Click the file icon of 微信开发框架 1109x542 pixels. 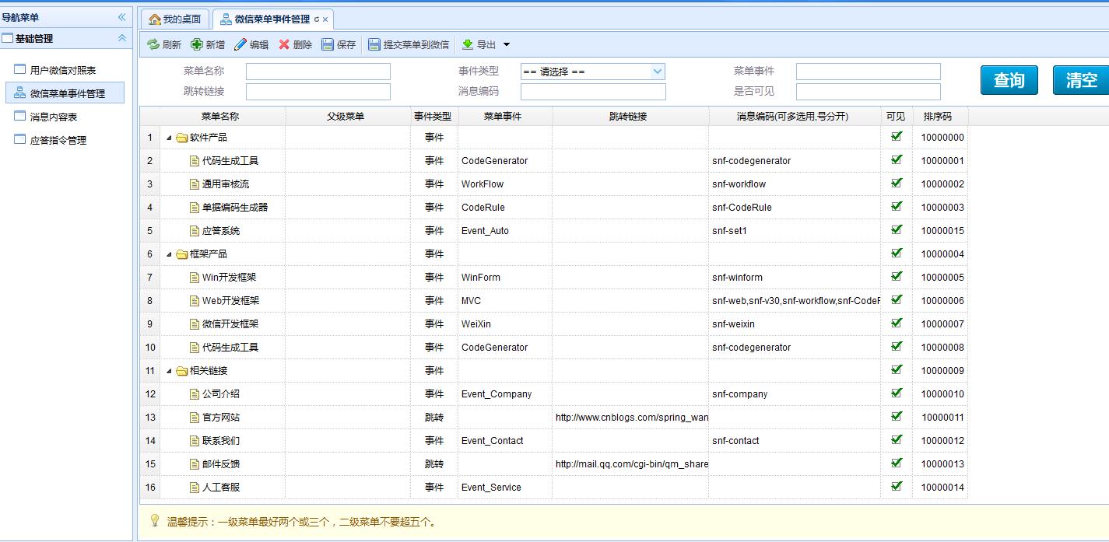(195, 324)
